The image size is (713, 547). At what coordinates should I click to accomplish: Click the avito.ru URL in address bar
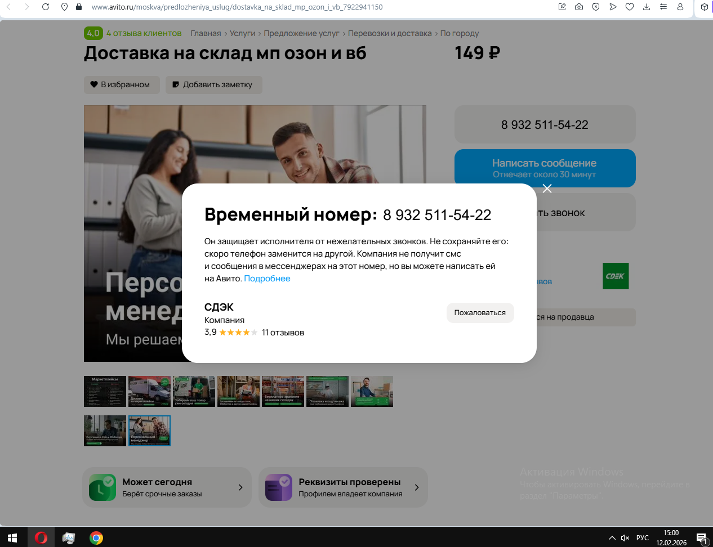click(237, 7)
